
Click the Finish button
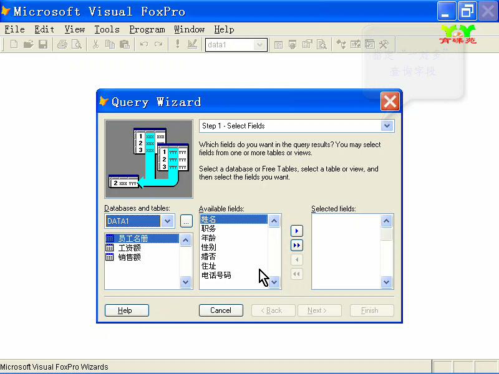(x=372, y=310)
